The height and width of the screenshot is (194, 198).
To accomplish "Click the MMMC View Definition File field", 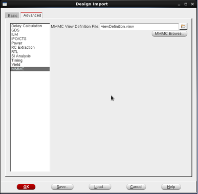I will [139, 27].
